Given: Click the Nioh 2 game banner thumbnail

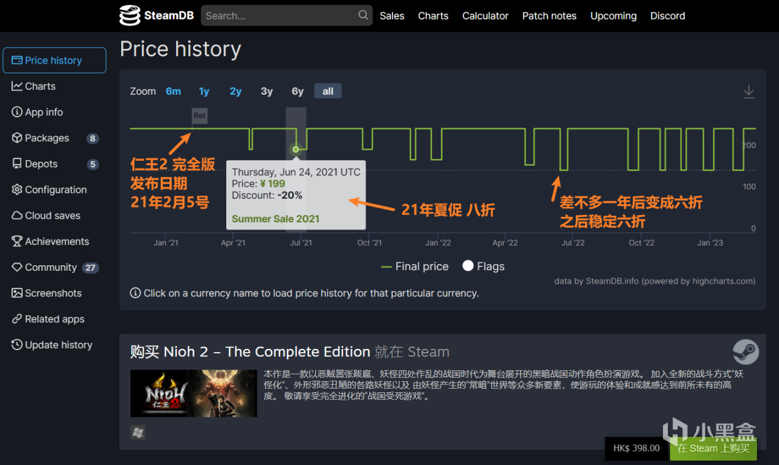Looking at the screenshot, I should tap(193, 394).
